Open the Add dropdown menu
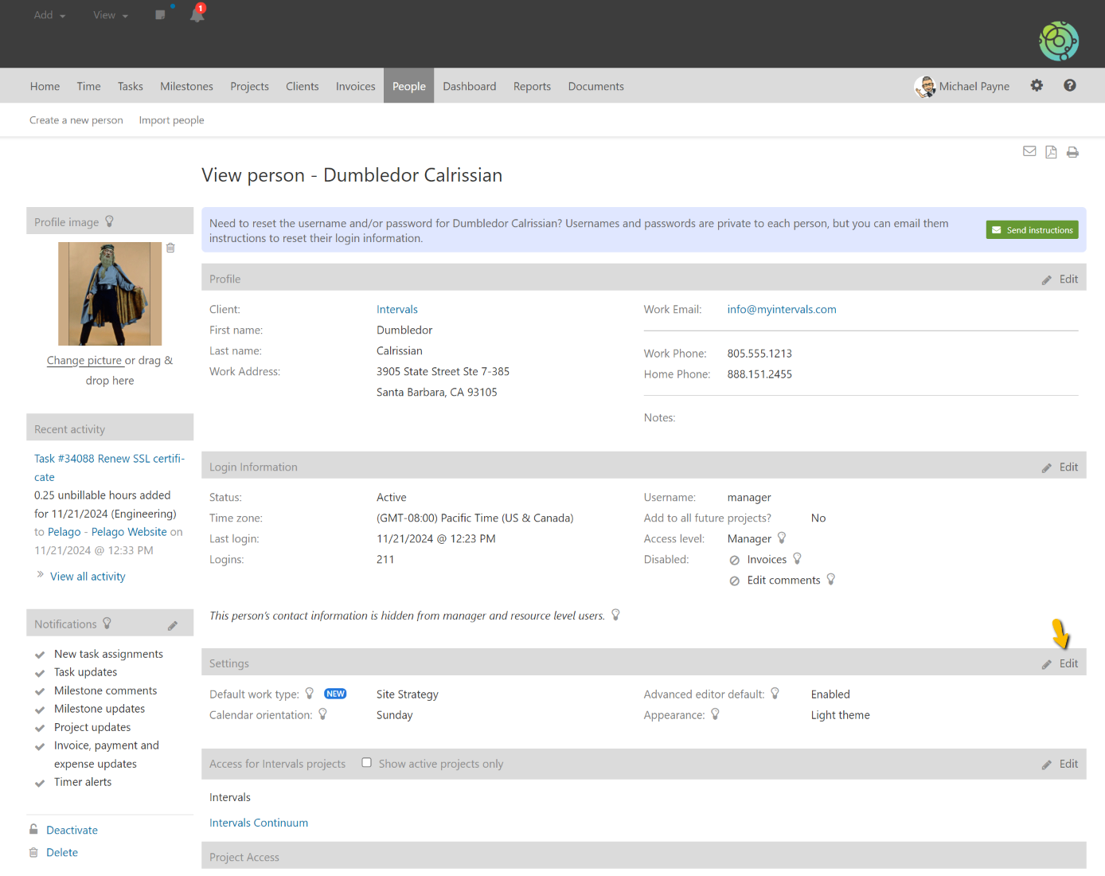The width and height of the screenshot is (1105, 876). tap(49, 15)
